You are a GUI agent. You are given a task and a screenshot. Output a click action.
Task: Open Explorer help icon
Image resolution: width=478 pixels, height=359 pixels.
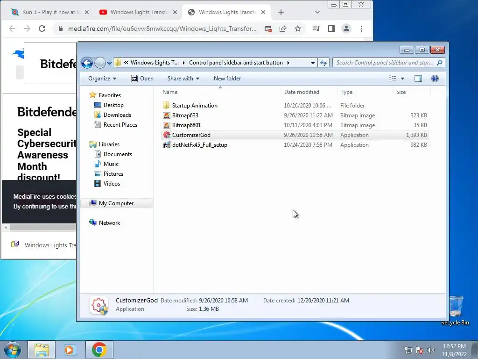point(435,79)
